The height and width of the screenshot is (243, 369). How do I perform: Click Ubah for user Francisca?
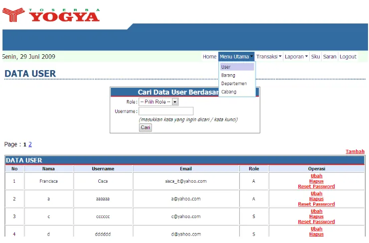coord(316,176)
